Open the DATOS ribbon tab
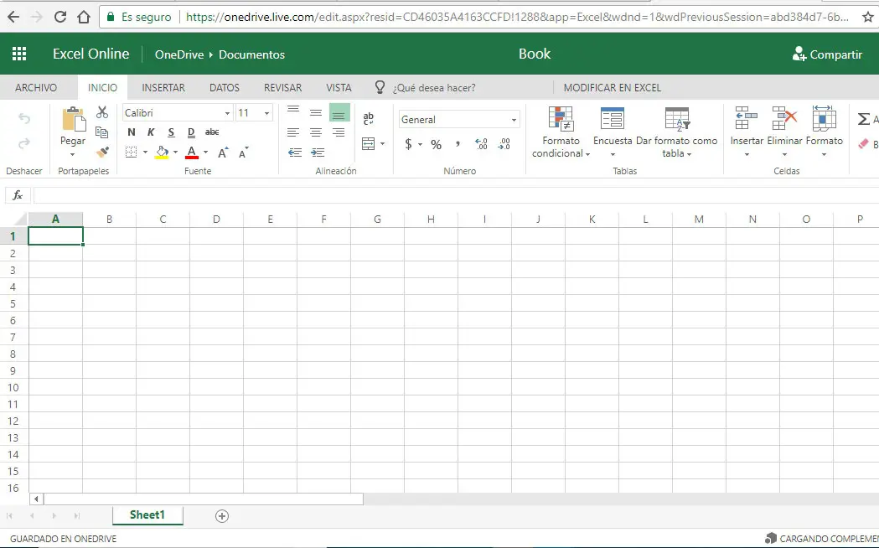Image resolution: width=879 pixels, height=548 pixels. click(x=224, y=87)
